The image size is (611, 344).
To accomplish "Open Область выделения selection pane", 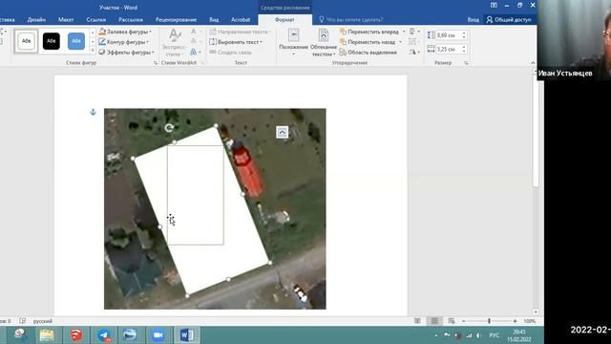I will (369, 52).
